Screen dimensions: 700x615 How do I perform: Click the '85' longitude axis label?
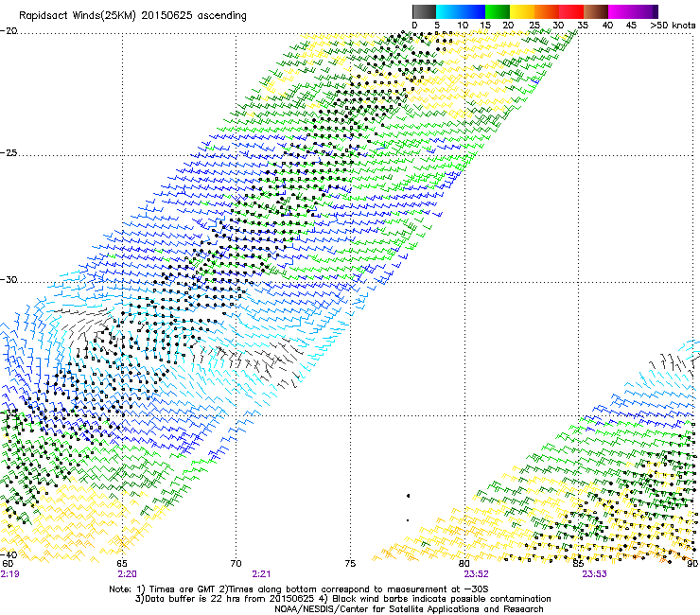[578, 564]
